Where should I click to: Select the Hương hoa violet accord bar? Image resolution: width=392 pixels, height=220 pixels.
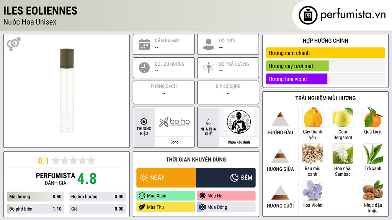pyautogui.click(x=325, y=79)
